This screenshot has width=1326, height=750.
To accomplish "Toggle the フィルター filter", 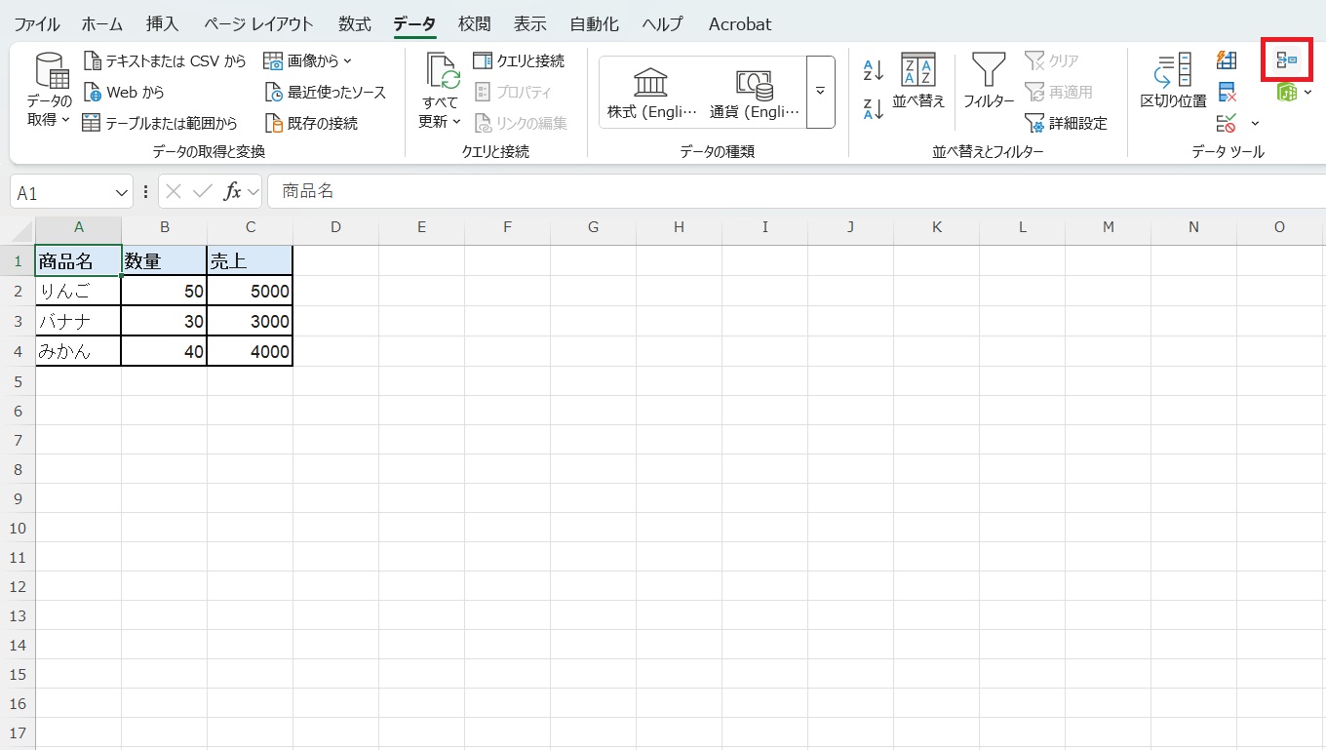I will 989,81.
